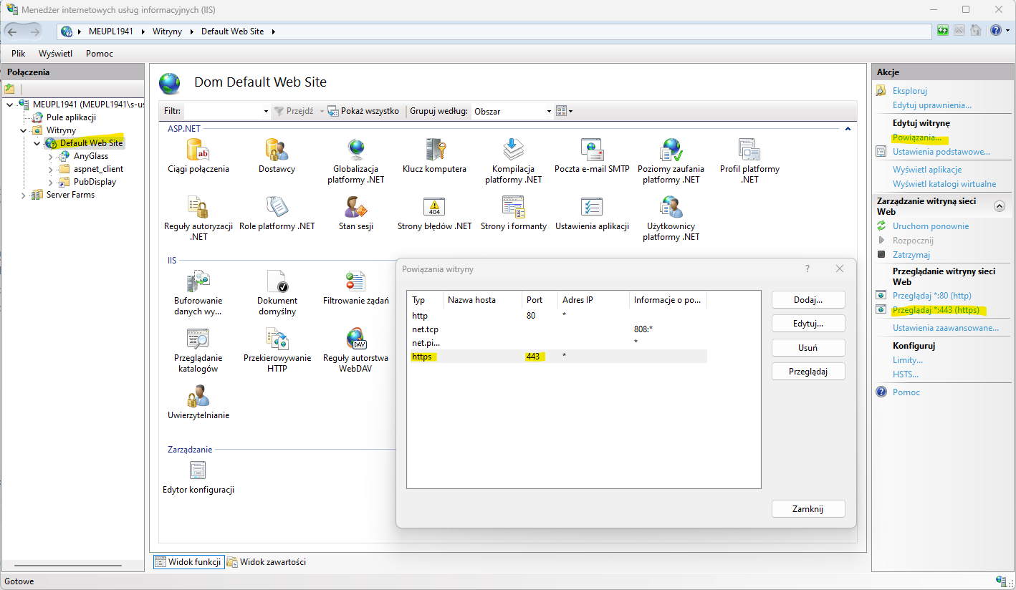Open Poczta e-mail SMTP icon
This screenshot has width=1016, height=590.
click(x=591, y=151)
